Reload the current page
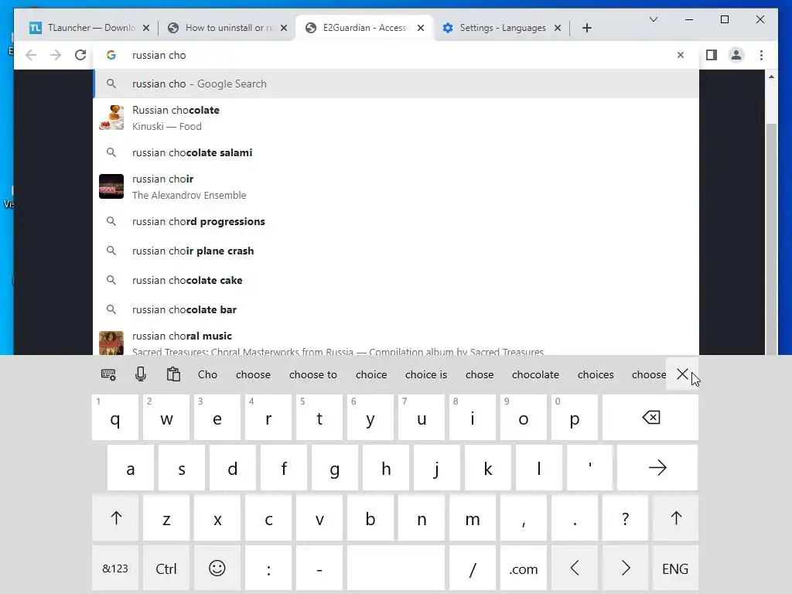The width and height of the screenshot is (792, 594). tap(80, 55)
